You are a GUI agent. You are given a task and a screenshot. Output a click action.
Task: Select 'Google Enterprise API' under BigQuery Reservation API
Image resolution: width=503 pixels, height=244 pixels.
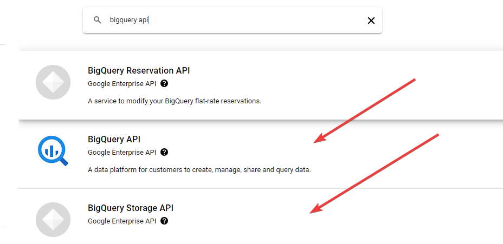coord(122,83)
